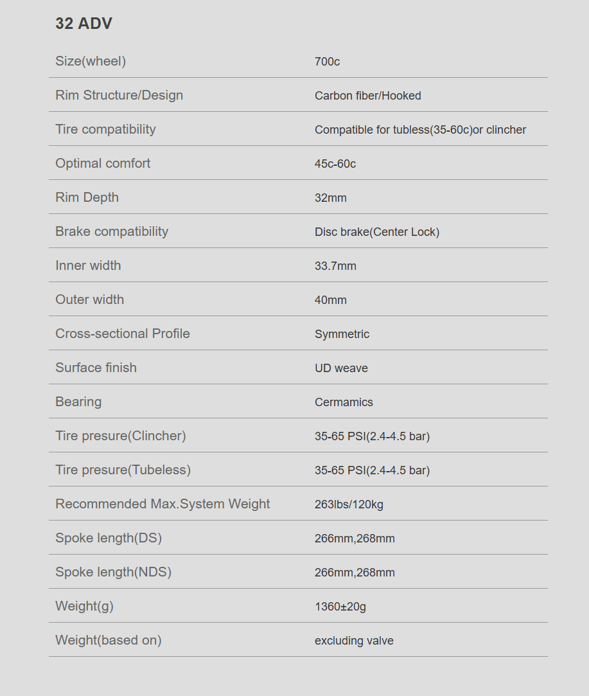Image resolution: width=589 pixels, height=696 pixels.
Task: Click the Cermamics bearing value
Action: coord(344,402)
